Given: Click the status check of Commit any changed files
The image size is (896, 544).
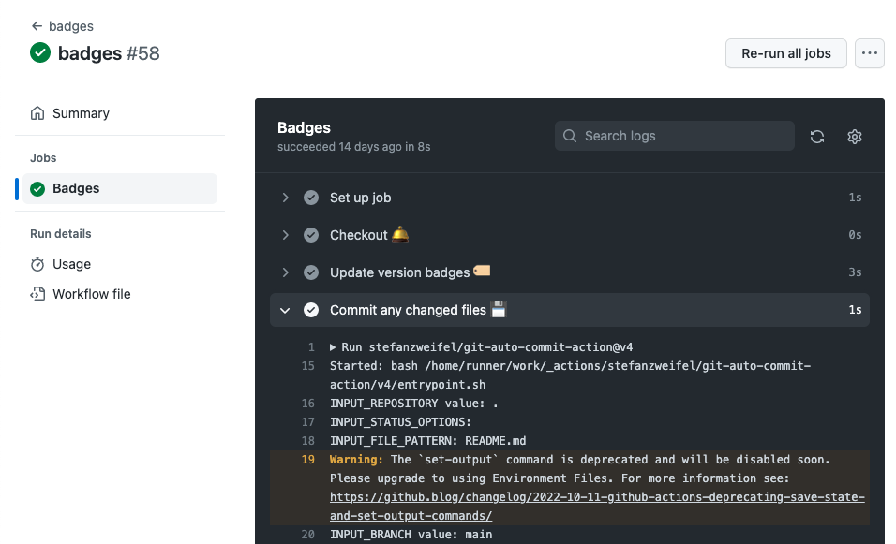Looking at the screenshot, I should point(311,310).
